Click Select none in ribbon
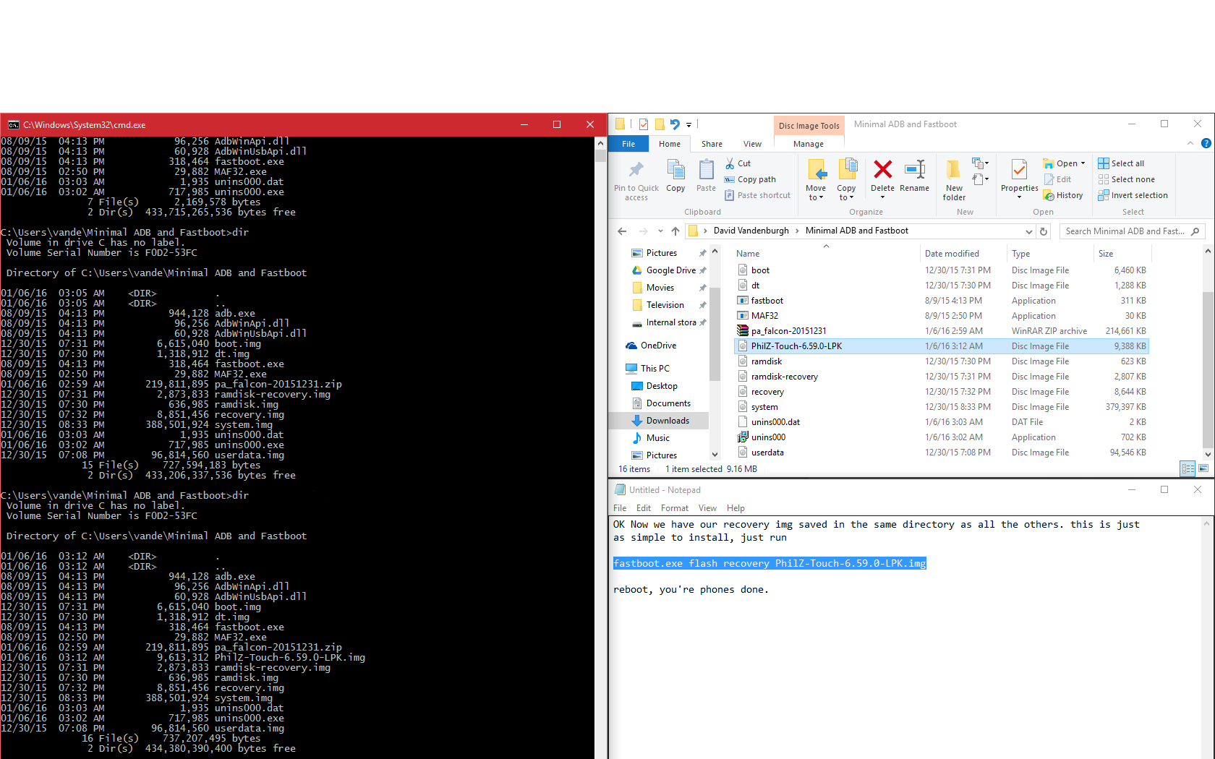Viewport: 1215px width, 759px height. (1126, 179)
